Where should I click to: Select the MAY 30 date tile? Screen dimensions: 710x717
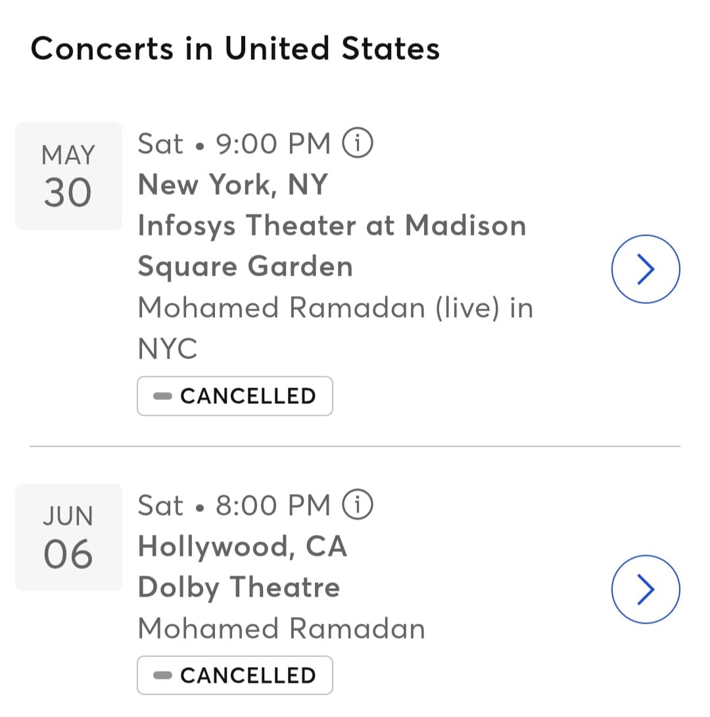[68, 176]
